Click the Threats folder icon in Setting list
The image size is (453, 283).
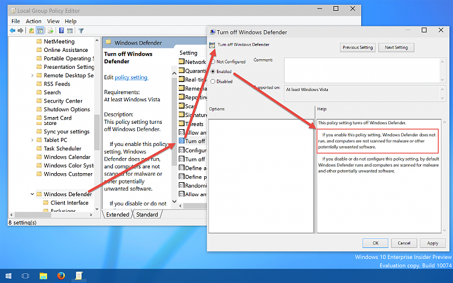tap(181, 124)
